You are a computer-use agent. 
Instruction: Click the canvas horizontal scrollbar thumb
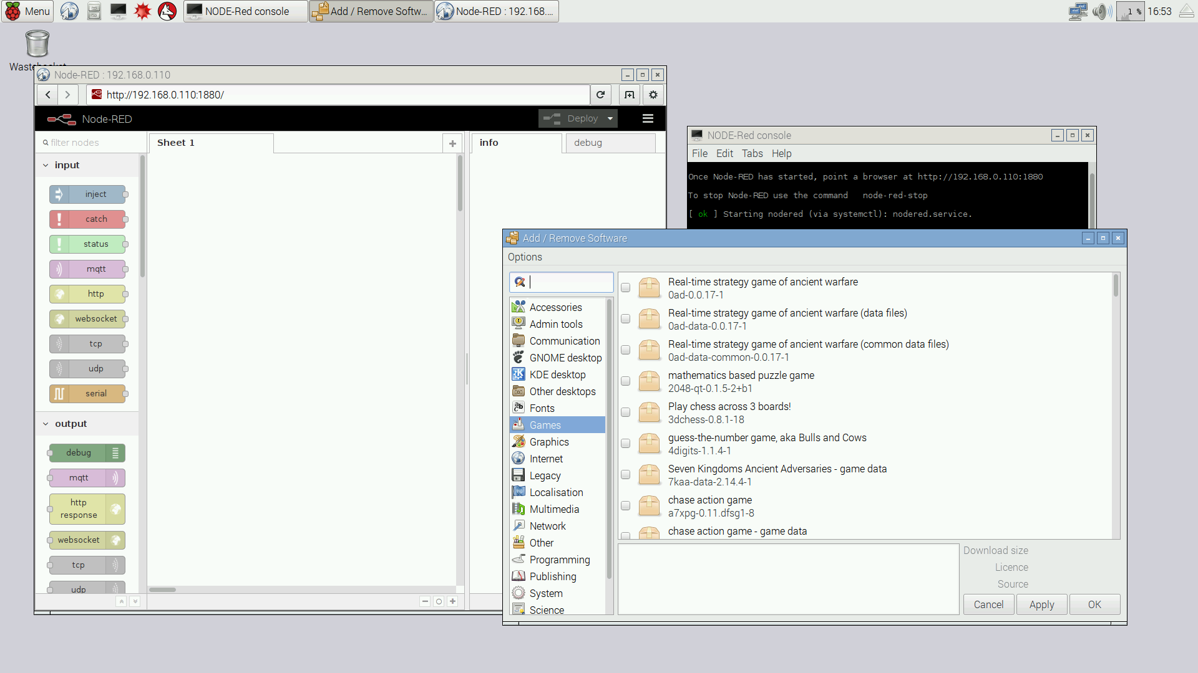162,589
